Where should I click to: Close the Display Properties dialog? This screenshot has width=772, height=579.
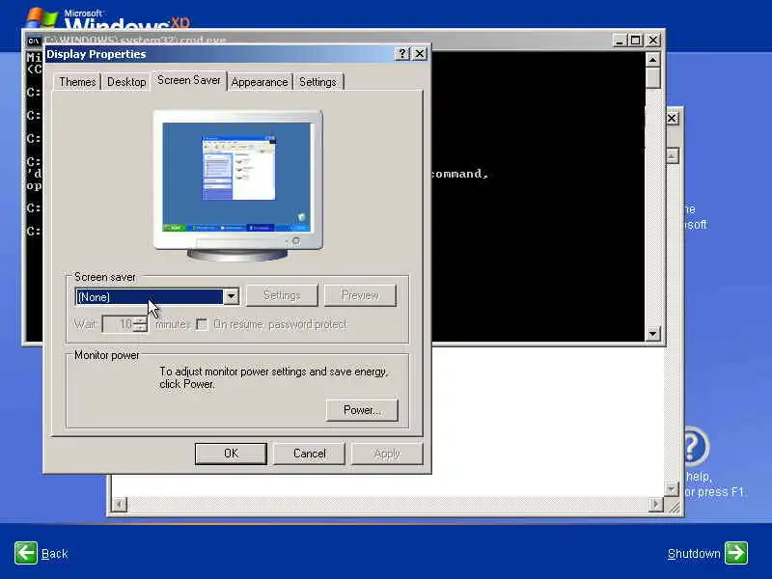(420, 54)
